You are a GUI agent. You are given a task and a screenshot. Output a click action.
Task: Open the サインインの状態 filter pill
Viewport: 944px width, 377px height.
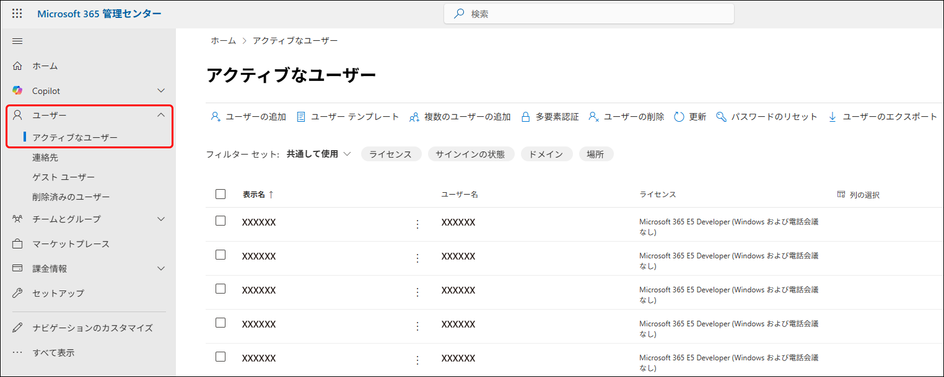pos(471,155)
